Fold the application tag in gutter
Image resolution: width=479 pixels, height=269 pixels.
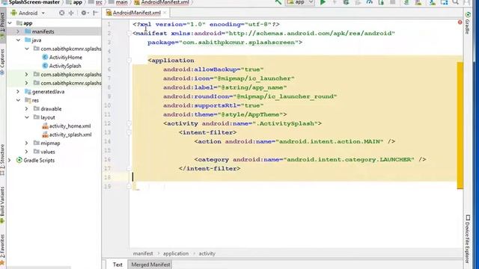129,61
